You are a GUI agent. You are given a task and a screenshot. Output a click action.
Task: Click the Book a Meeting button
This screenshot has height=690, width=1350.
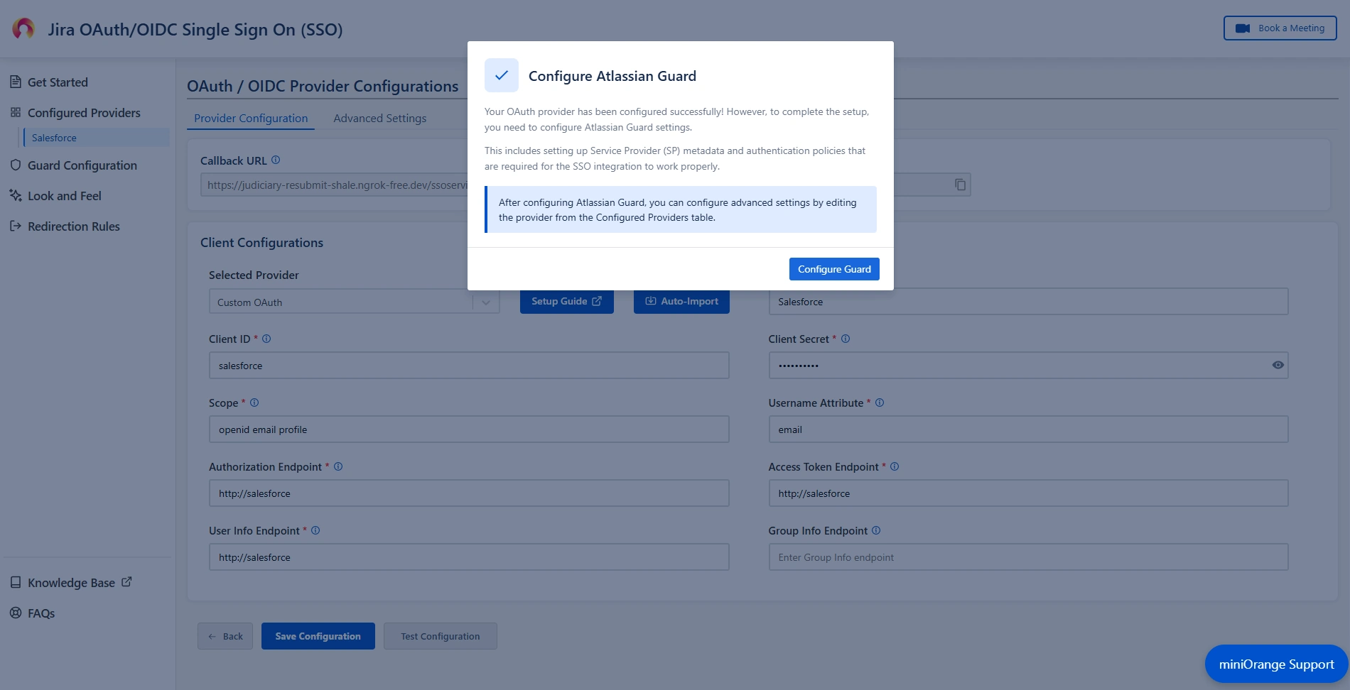(x=1280, y=28)
